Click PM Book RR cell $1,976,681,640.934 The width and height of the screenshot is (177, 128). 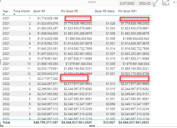tap(79, 64)
